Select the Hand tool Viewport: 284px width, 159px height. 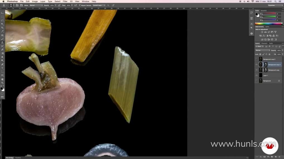point(2,79)
